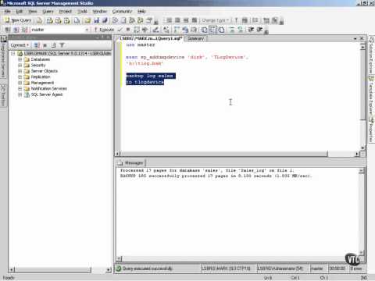The width and height of the screenshot is (375, 281).
Task: Click the VTC logo overlay icon
Action: (352, 259)
